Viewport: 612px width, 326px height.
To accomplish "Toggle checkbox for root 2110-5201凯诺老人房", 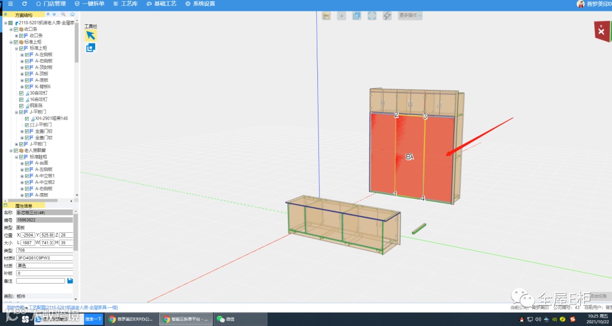I will pos(11,23).
